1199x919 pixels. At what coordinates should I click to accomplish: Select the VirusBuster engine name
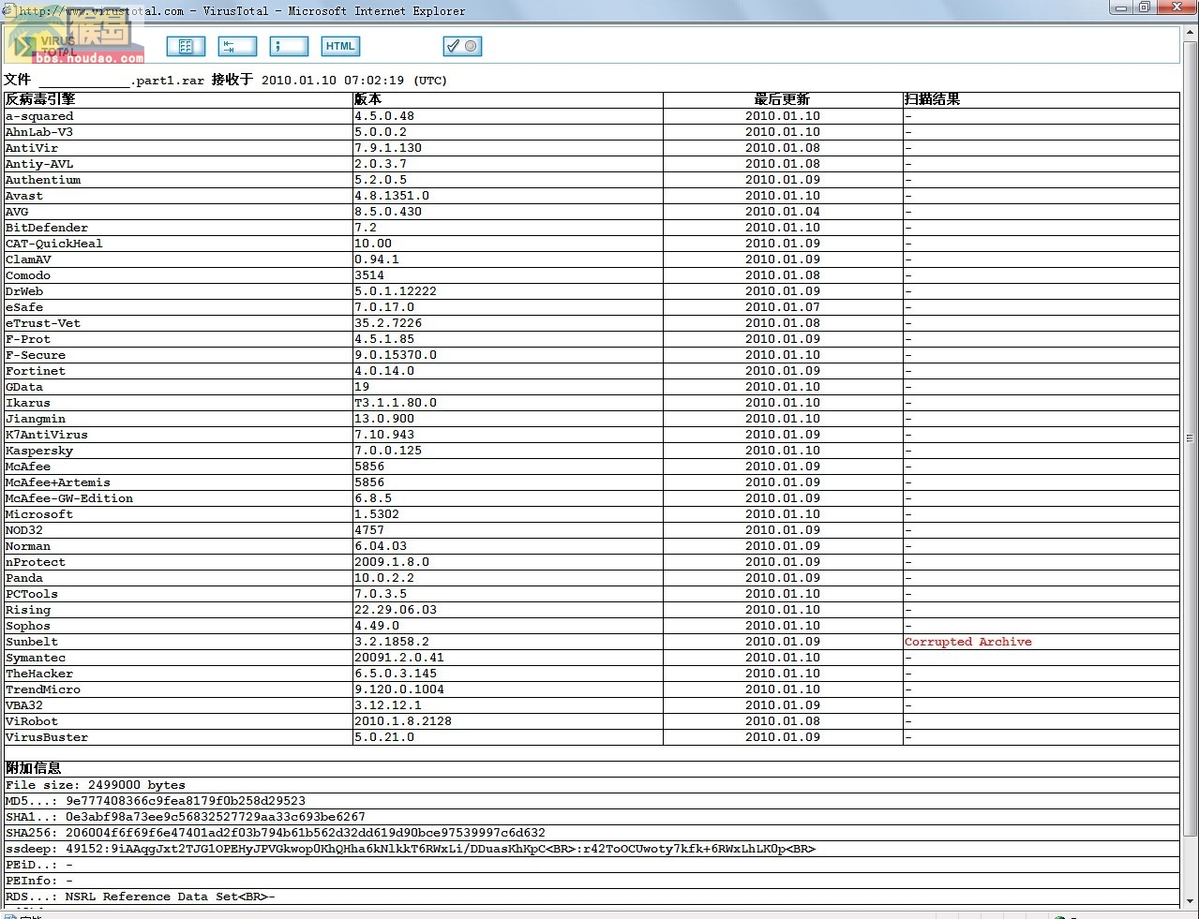(47, 737)
